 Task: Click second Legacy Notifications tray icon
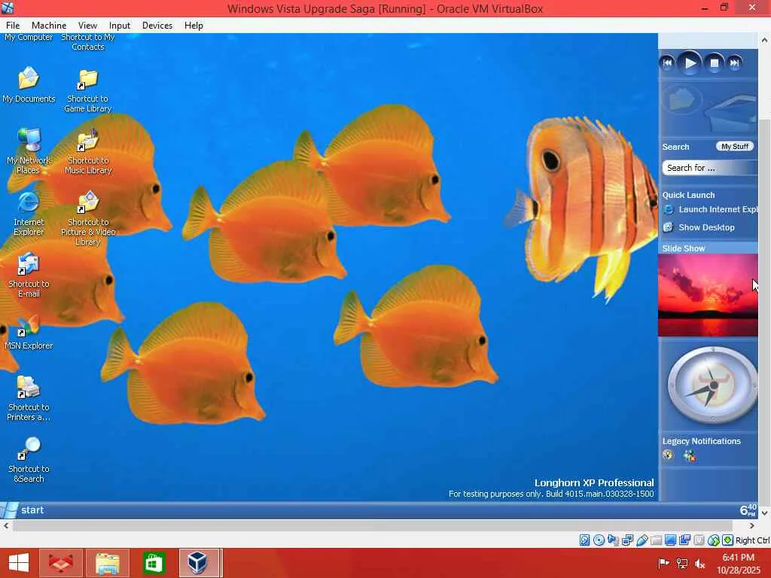(690, 455)
